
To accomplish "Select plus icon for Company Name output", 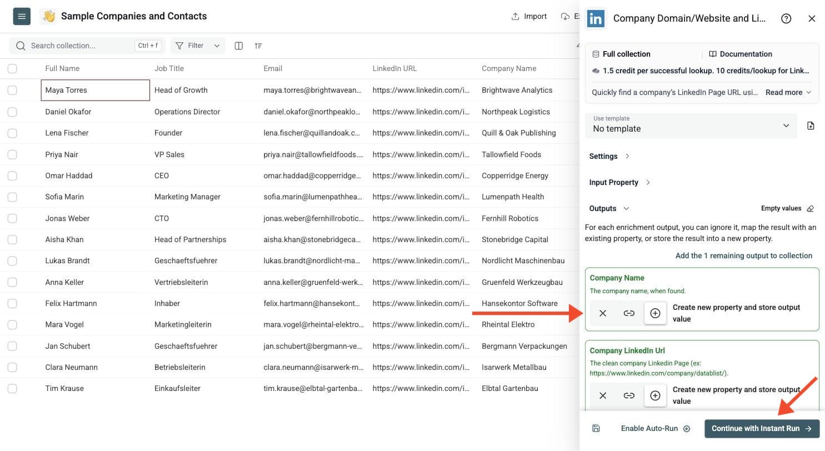I will click(x=655, y=313).
